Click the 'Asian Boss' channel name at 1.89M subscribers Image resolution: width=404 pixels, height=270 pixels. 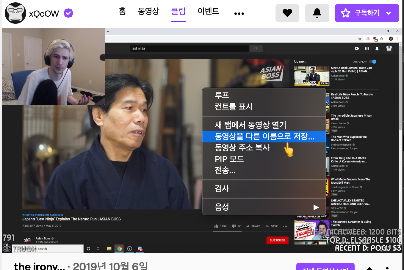click(x=43, y=239)
